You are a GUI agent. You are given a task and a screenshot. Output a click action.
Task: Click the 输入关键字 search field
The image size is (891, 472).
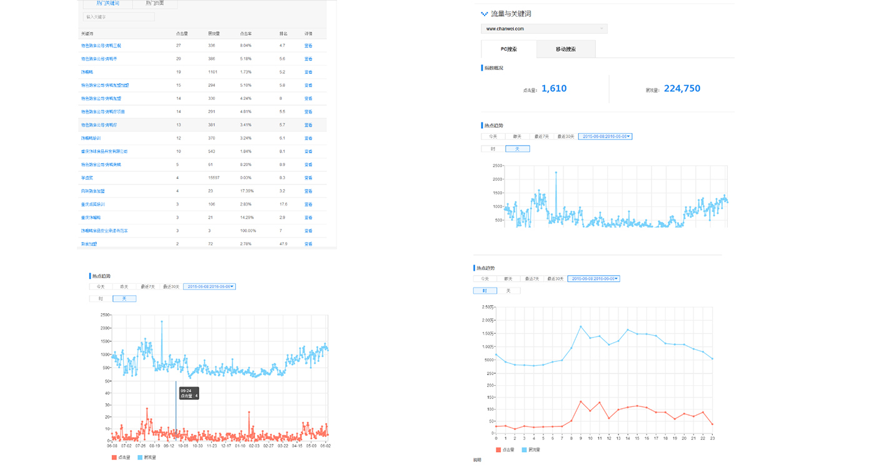point(118,17)
